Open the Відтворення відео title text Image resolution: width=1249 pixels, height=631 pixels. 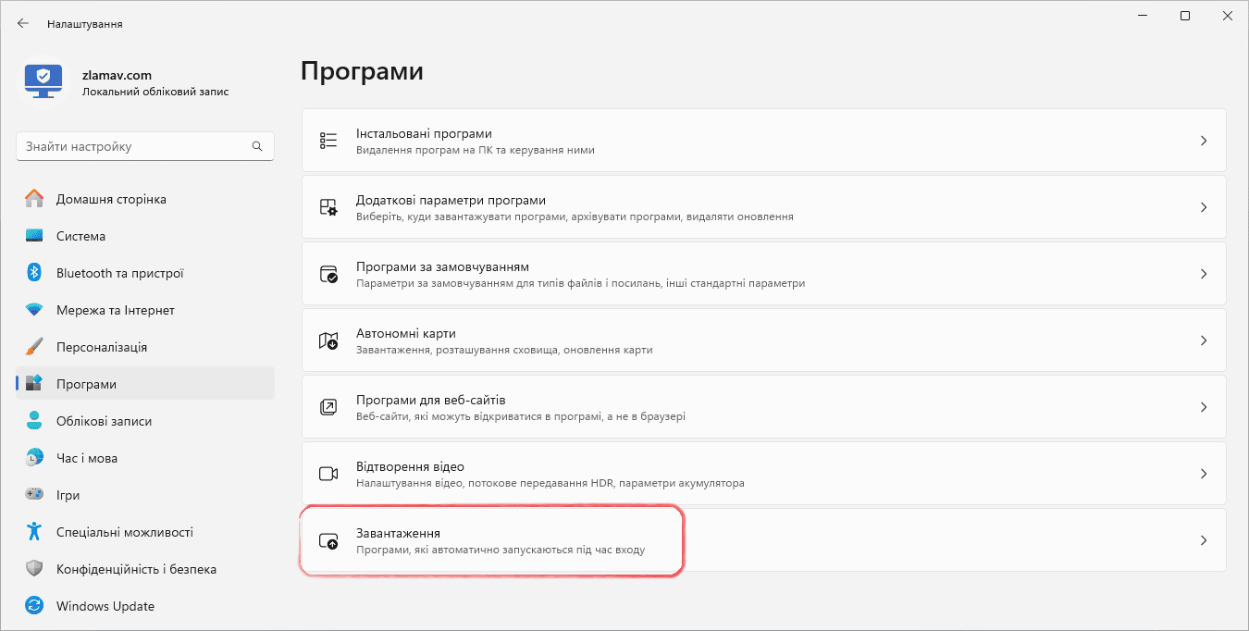click(x=410, y=466)
